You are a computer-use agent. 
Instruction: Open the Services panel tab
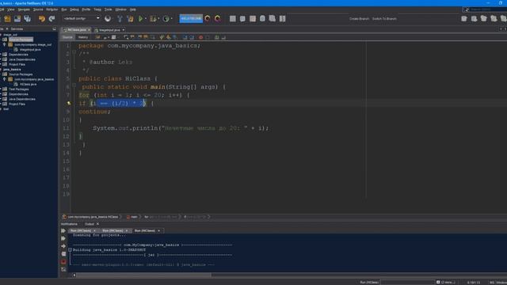point(17,28)
